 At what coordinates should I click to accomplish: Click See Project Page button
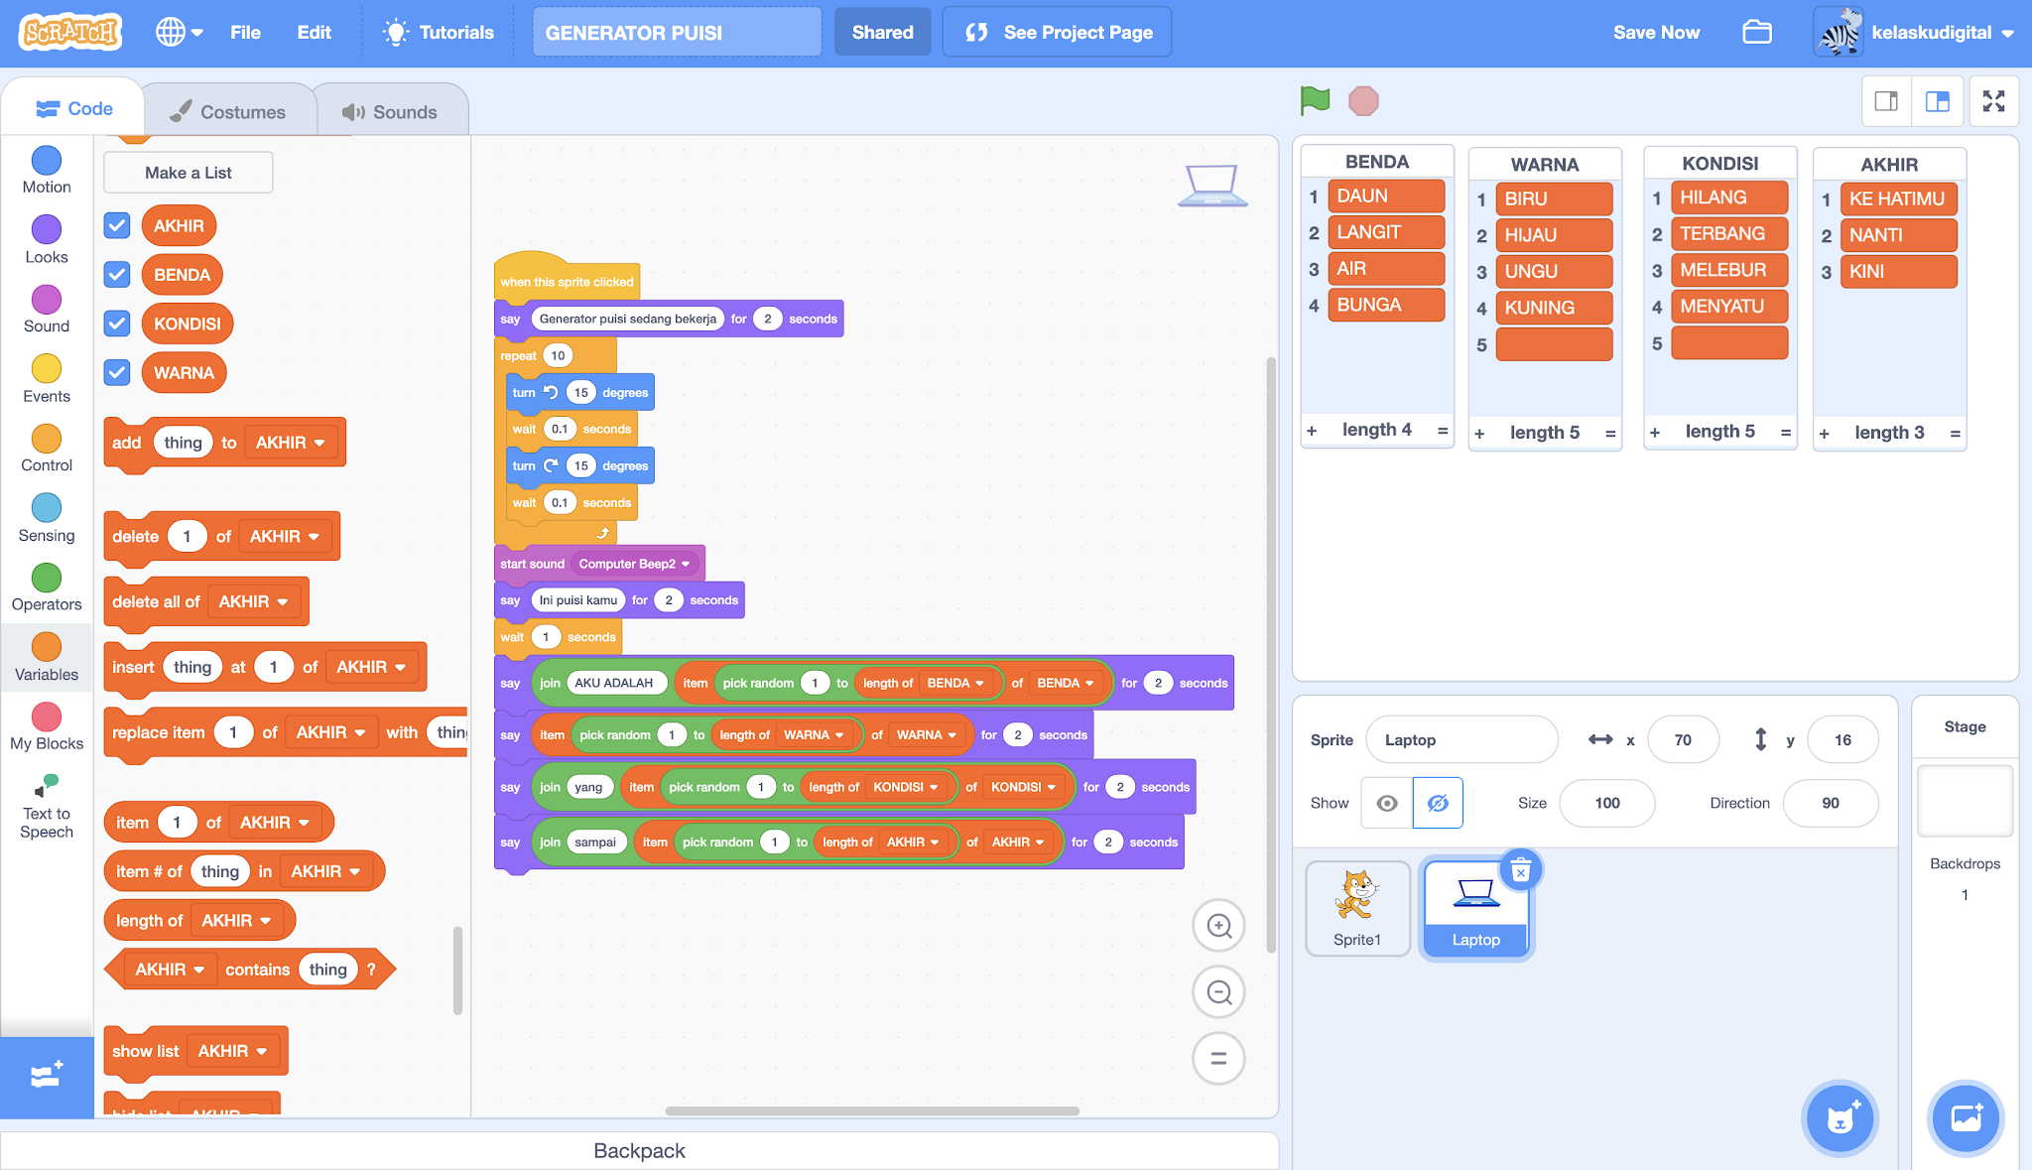tap(1058, 32)
